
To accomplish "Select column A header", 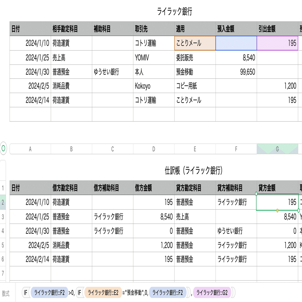I will pos(30,149).
